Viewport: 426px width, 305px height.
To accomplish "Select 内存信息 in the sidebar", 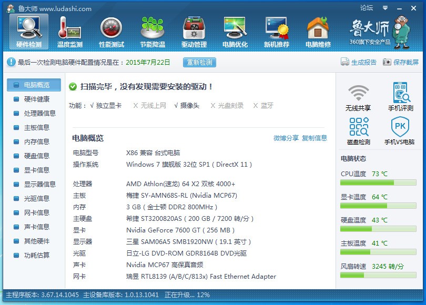I will (x=34, y=142).
